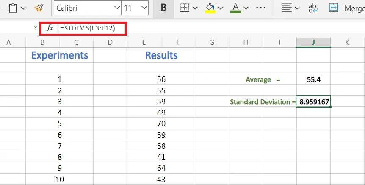
Task: Select experiment number 10 cell
Action: click(60, 179)
